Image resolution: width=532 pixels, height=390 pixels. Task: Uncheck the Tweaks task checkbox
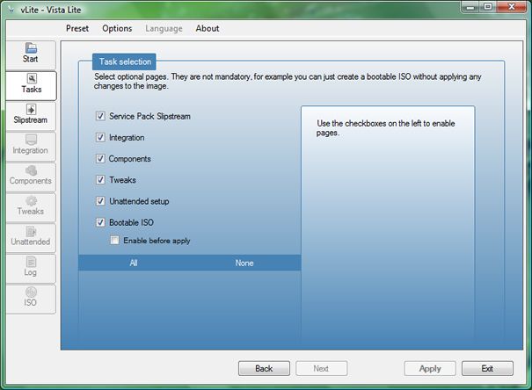click(x=100, y=179)
